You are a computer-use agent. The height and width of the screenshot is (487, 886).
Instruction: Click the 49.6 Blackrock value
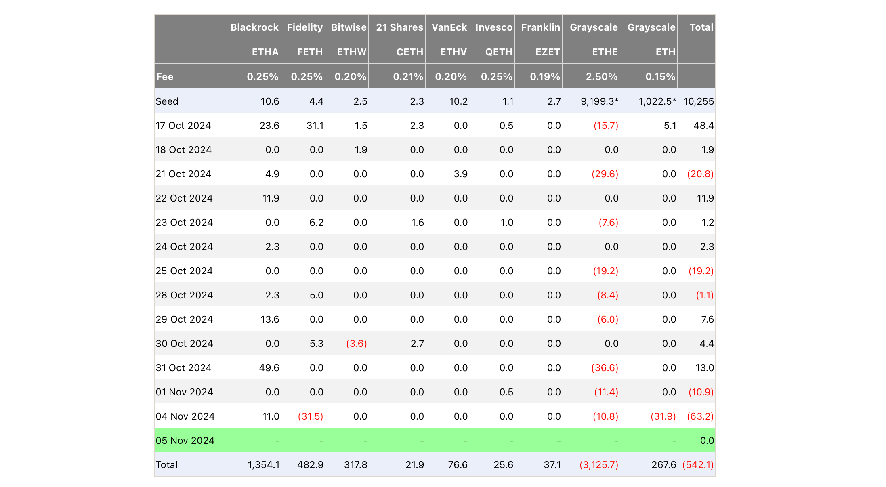tap(269, 368)
